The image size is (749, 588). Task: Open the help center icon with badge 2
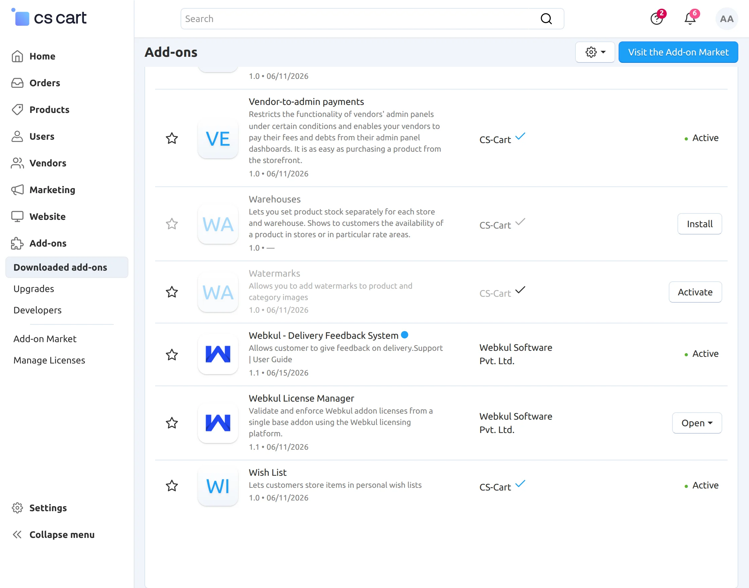(657, 19)
